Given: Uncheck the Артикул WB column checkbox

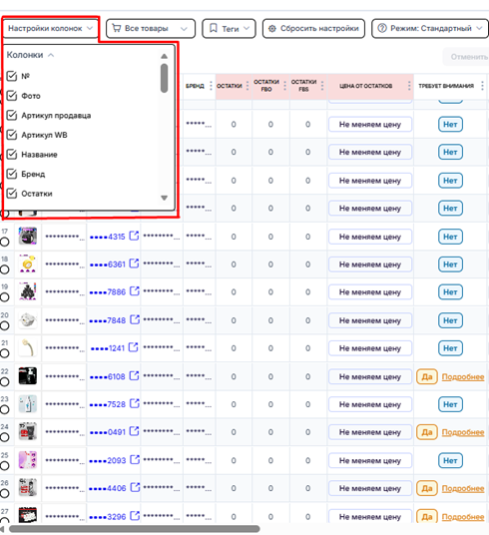Looking at the screenshot, I should click(12, 135).
